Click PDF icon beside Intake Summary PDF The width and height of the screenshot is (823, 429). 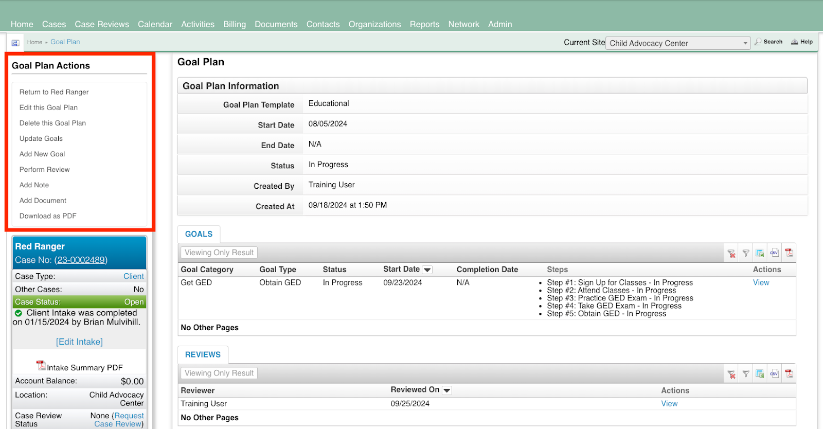click(x=41, y=365)
